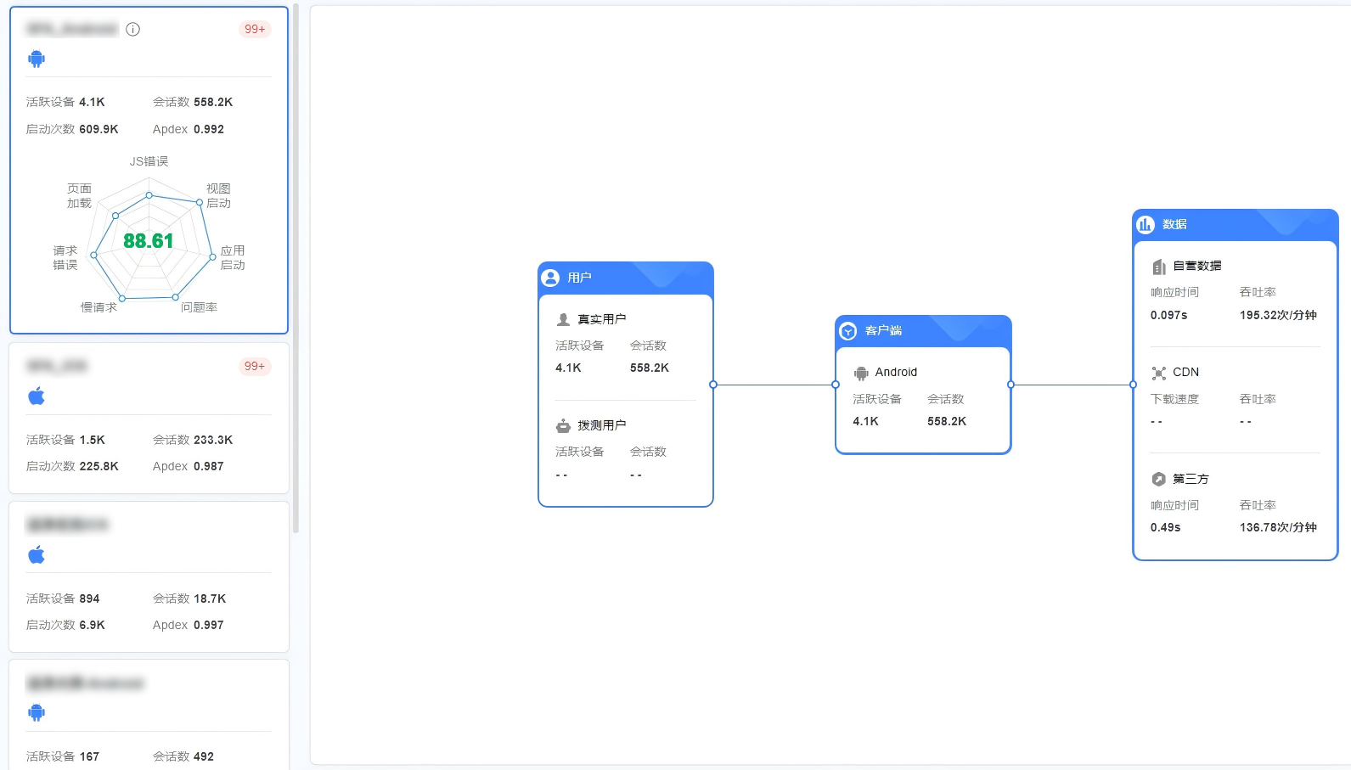This screenshot has height=770, width=1351.
Task: Click the 88.61 score in radar chart
Action: (x=149, y=241)
